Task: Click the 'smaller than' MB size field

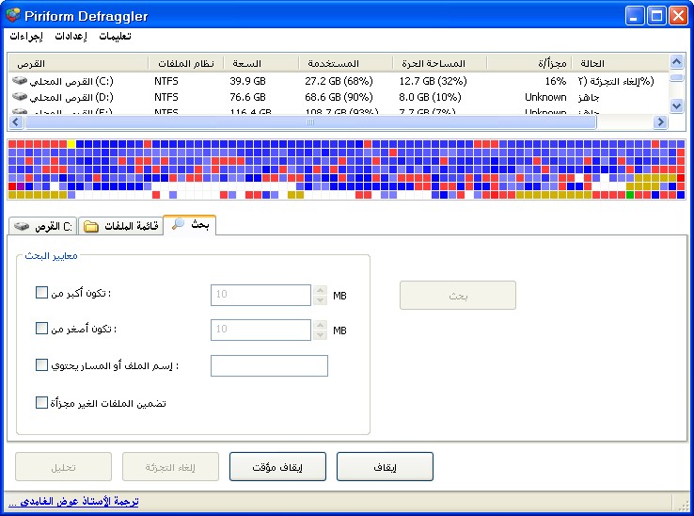Action: pyautogui.click(x=260, y=331)
